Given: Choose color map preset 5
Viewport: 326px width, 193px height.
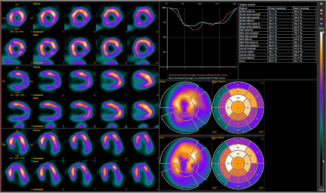Looking at the screenshot, I should pos(321,24).
